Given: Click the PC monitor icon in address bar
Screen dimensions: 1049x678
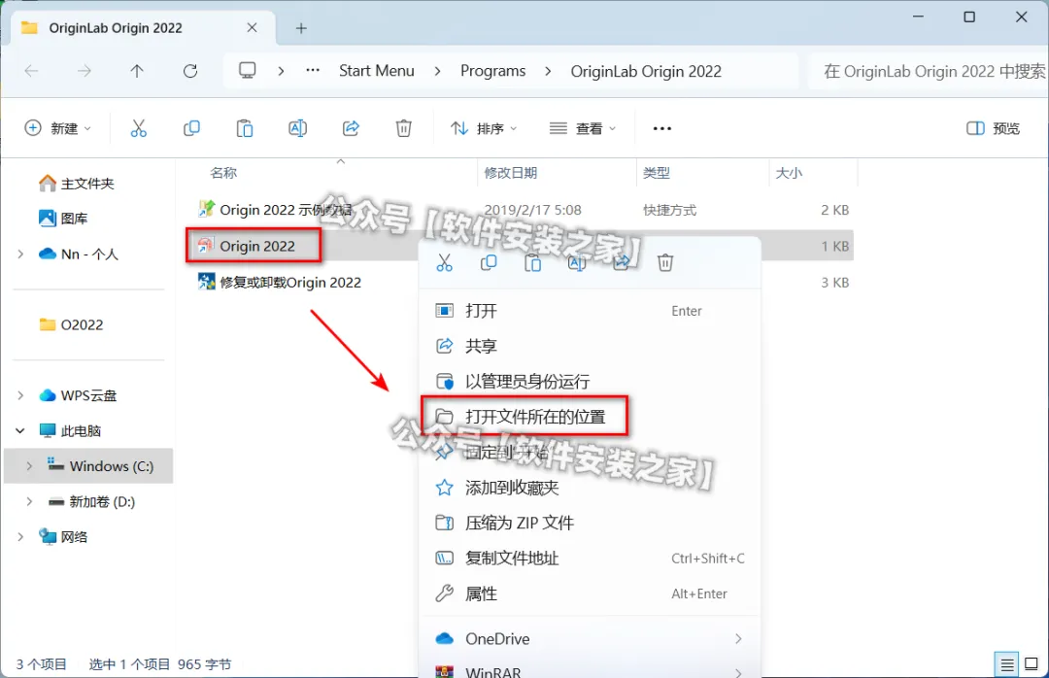Looking at the screenshot, I should pos(248,70).
